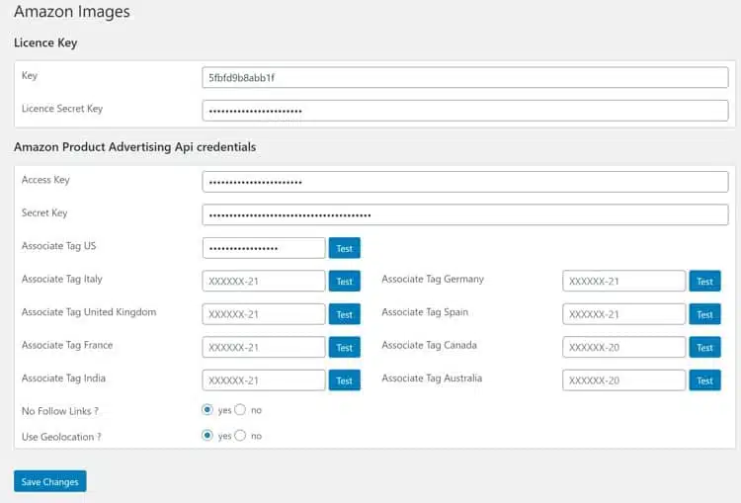Click the Associate Tag Australia field

pyautogui.click(x=623, y=380)
